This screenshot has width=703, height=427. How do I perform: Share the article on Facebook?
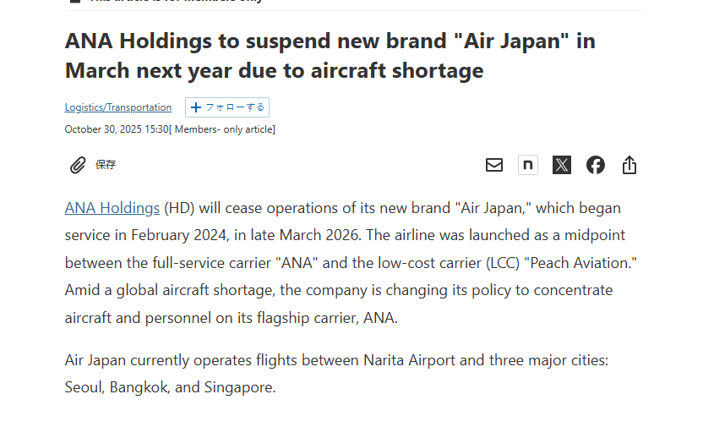[596, 165]
